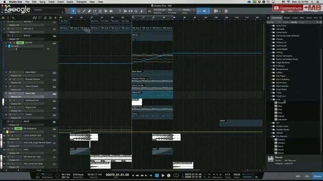Select the Eraser tool
This screenshot has height=181, width=323.
pyautogui.click(x=89, y=11)
